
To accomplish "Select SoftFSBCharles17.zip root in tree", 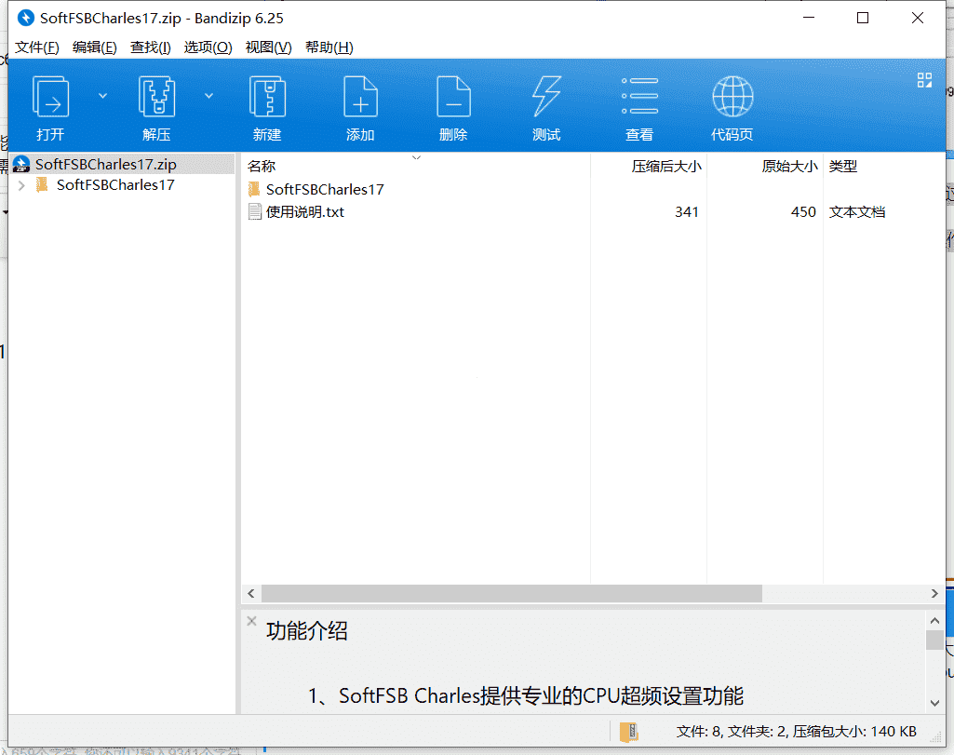I will click(123, 164).
